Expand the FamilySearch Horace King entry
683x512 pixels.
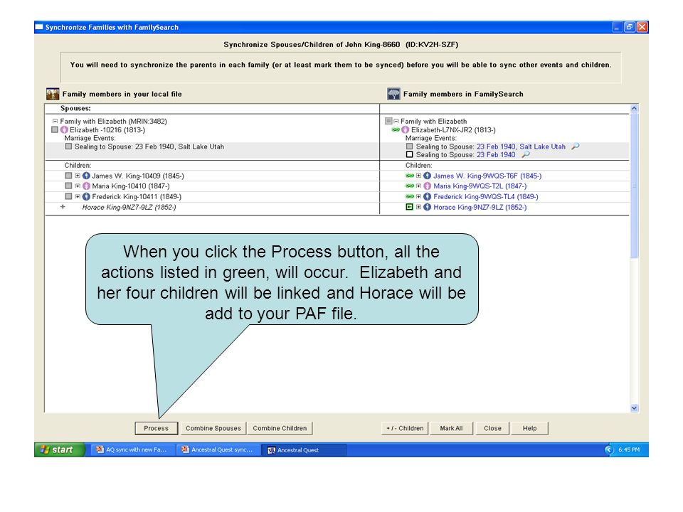[418, 207]
